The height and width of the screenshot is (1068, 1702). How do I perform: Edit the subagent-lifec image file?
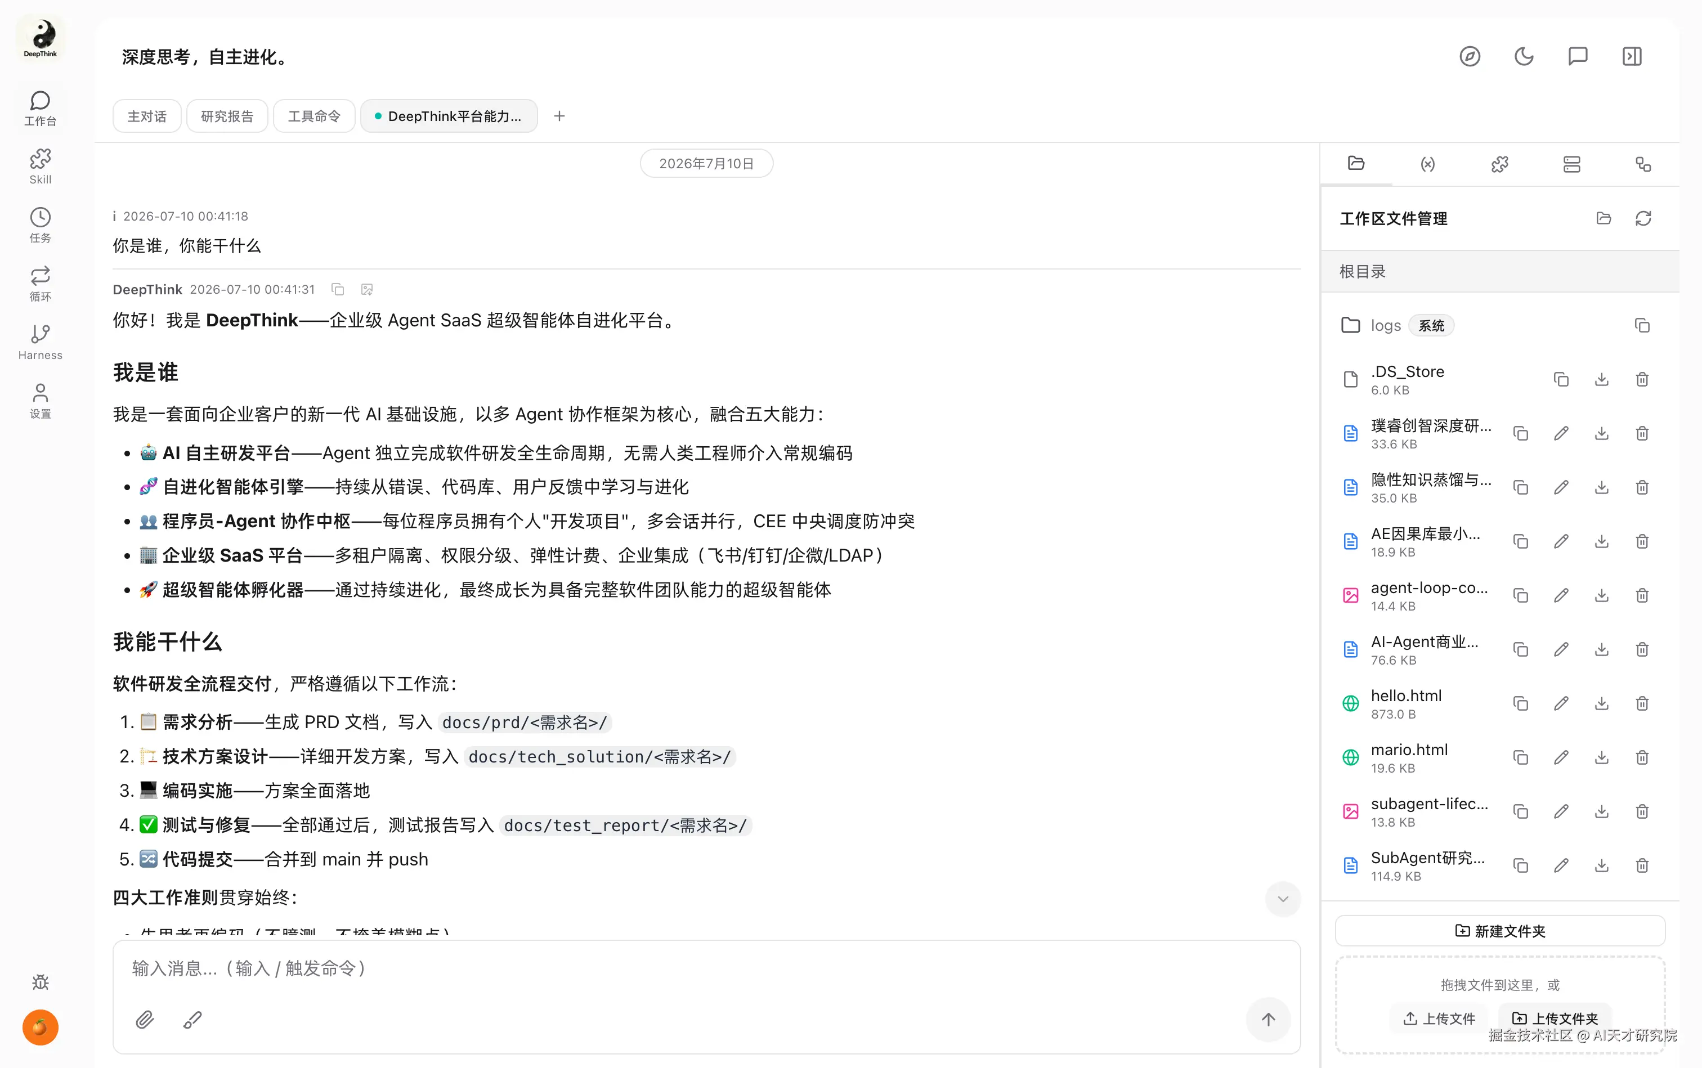1561,811
